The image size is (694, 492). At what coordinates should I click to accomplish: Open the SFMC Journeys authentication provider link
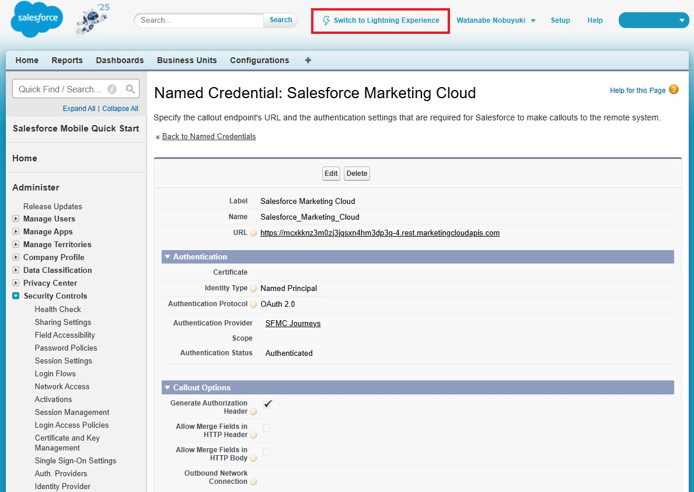(293, 324)
